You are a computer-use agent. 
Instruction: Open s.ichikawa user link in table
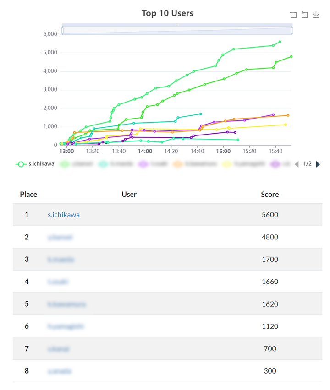point(63,215)
